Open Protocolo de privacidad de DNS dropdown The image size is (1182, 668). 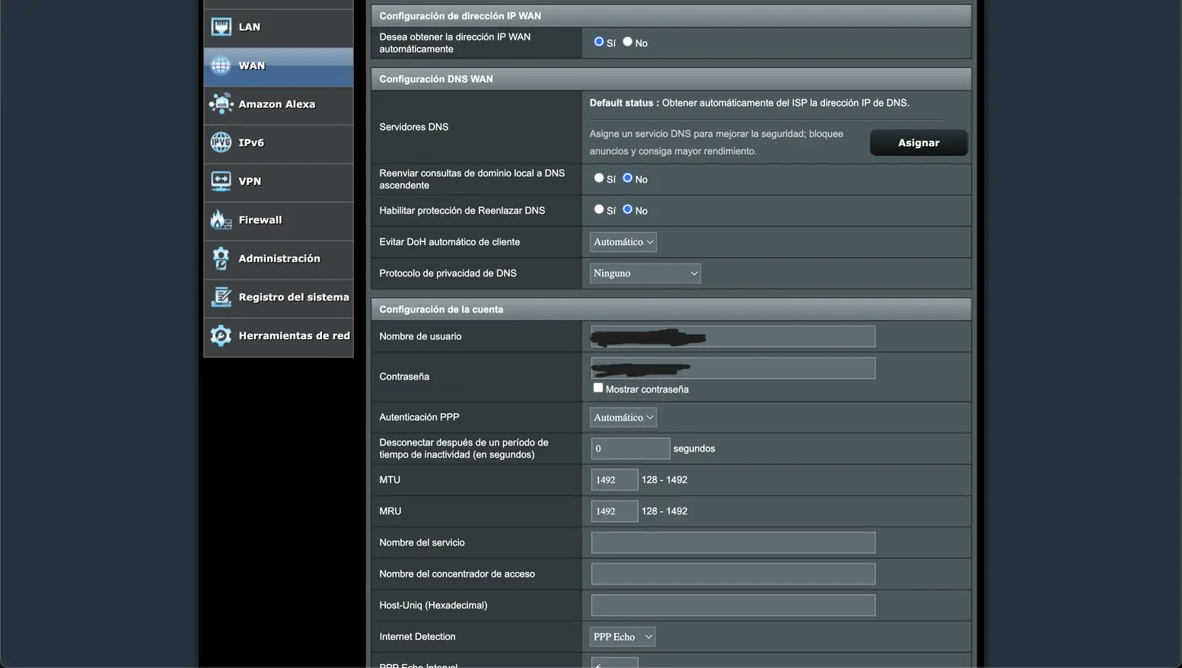pyautogui.click(x=645, y=273)
